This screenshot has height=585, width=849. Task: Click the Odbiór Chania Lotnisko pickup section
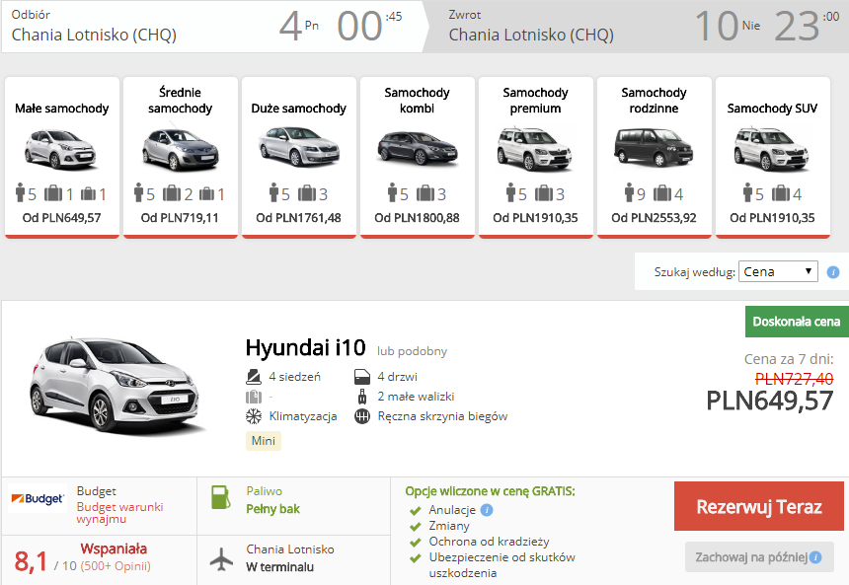click(x=211, y=27)
